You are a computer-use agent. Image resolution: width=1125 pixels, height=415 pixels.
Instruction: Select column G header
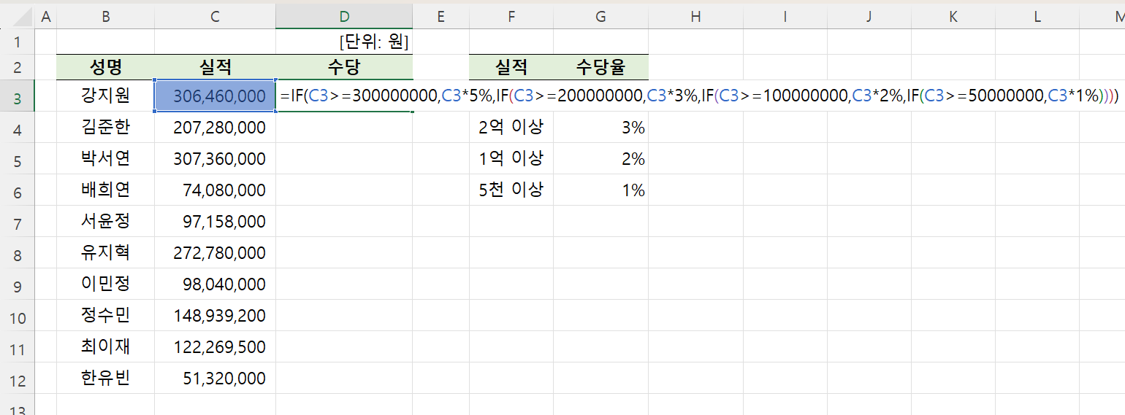point(600,16)
